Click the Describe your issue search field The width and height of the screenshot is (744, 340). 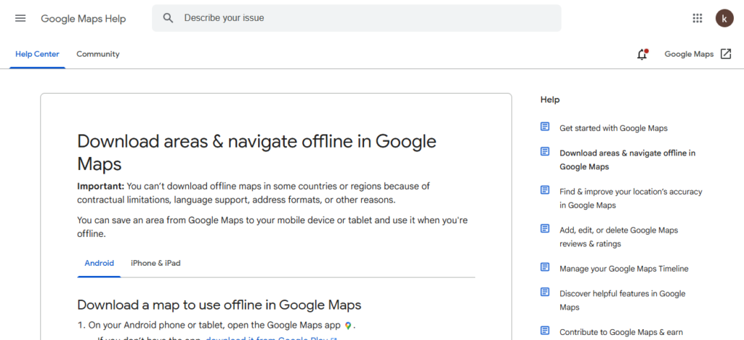point(356,18)
